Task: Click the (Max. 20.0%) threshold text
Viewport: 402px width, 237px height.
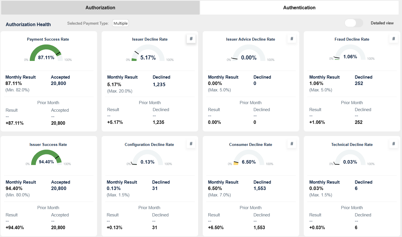Action: coord(120,91)
